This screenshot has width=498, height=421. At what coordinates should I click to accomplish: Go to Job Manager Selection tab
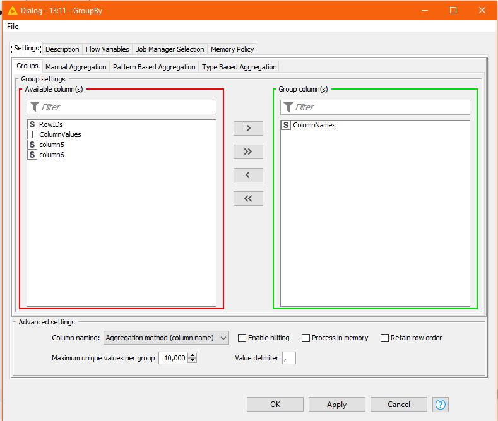coord(170,49)
